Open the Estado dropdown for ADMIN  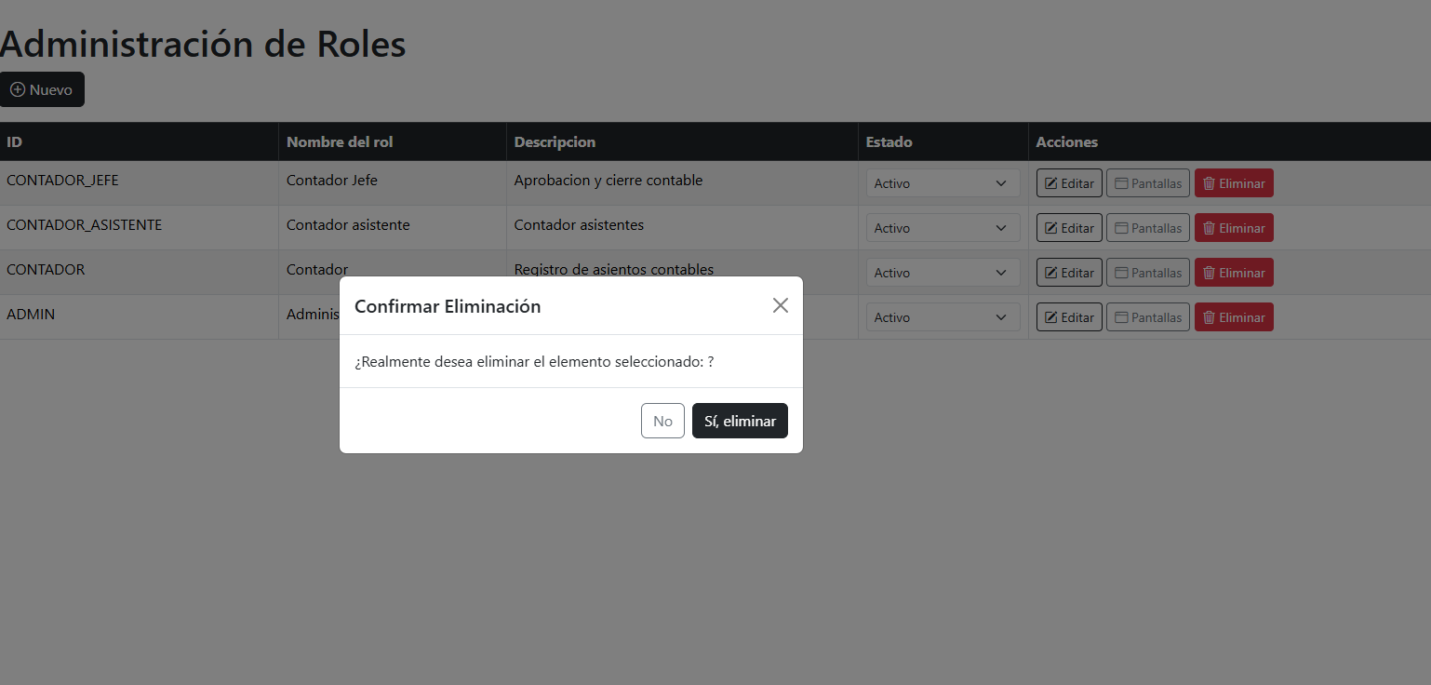click(942, 316)
